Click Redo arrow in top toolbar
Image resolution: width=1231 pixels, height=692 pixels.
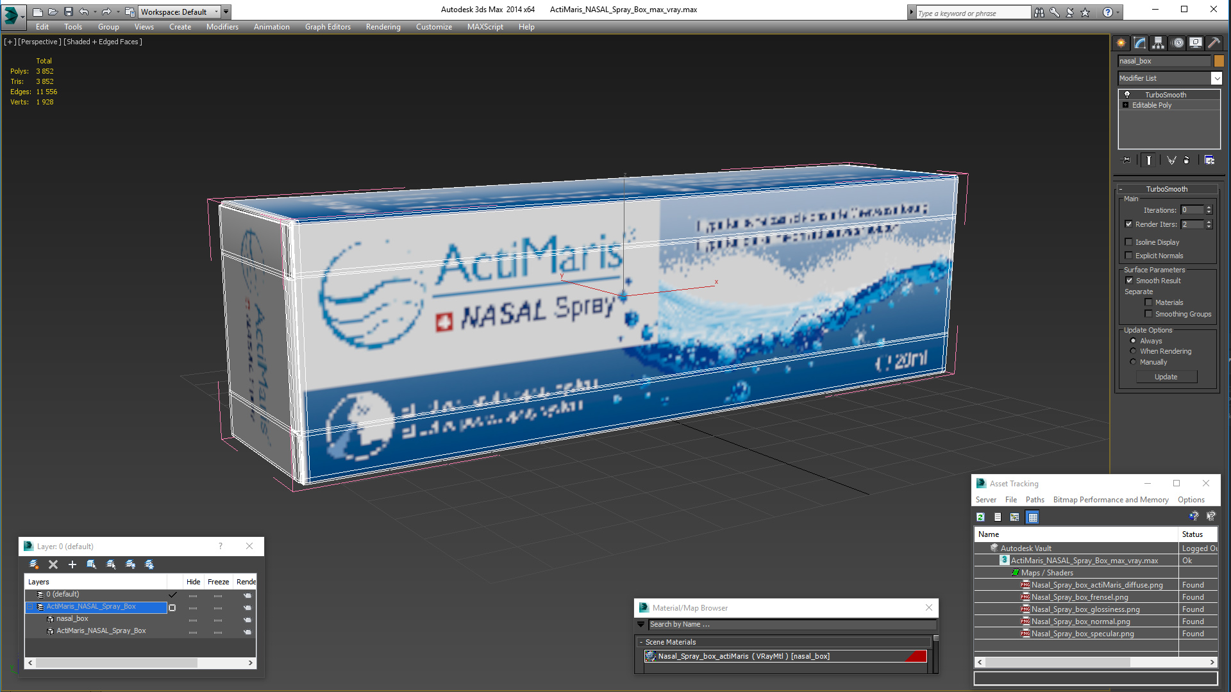[106, 12]
